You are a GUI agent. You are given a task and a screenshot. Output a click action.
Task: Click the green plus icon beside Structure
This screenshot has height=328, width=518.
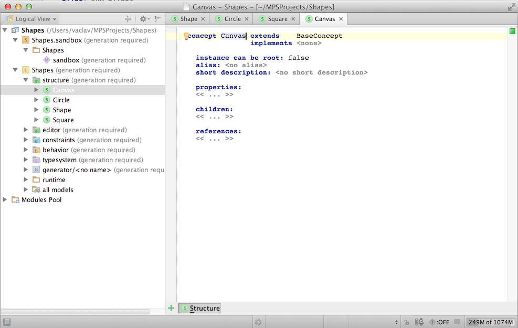(171, 308)
